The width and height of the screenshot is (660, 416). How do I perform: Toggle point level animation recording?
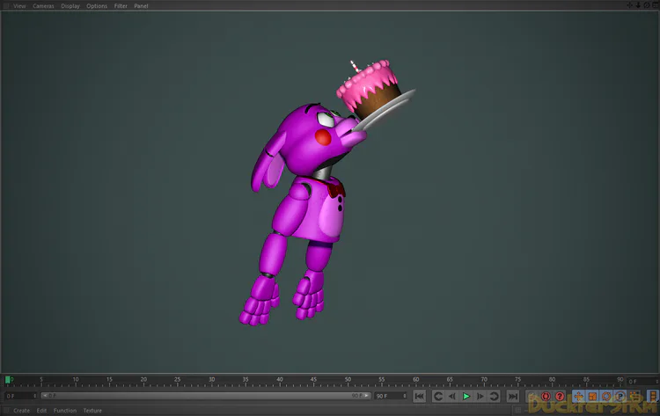coord(634,397)
